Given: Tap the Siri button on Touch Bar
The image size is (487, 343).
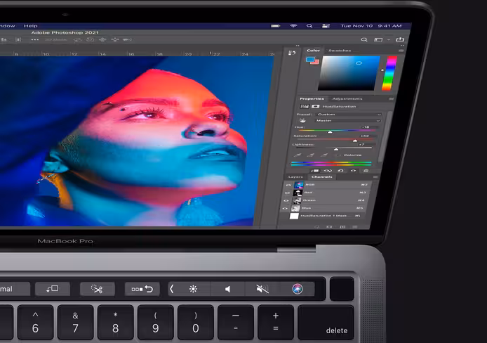Looking at the screenshot, I should tap(298, 289).
